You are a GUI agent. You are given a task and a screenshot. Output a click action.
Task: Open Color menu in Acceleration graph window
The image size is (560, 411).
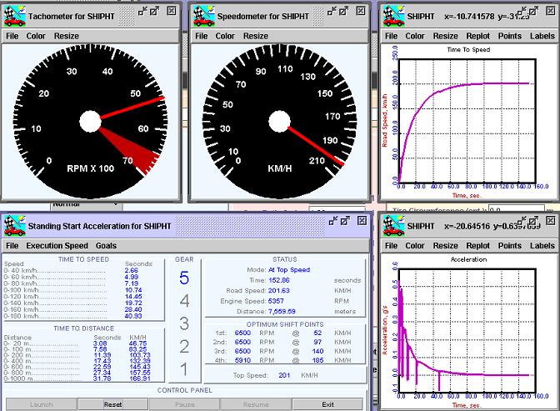tap(415, 246)
